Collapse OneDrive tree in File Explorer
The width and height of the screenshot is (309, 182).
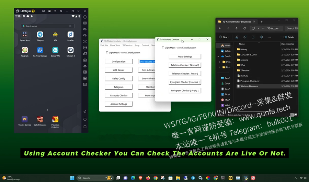(x=218, y=56)
